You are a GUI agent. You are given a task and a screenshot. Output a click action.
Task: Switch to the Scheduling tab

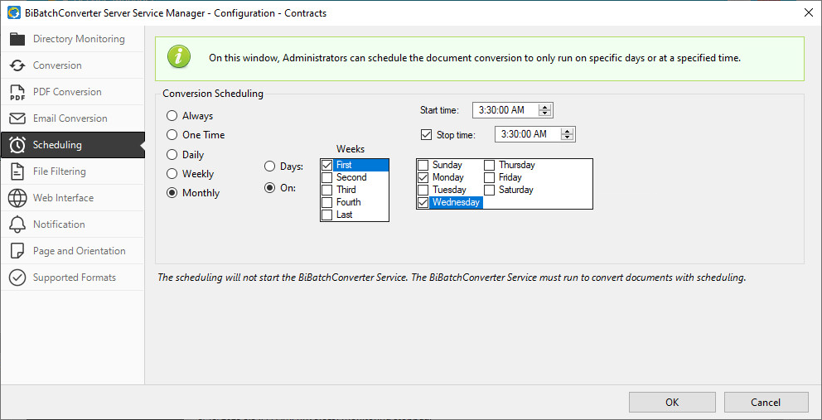(57, 145)
